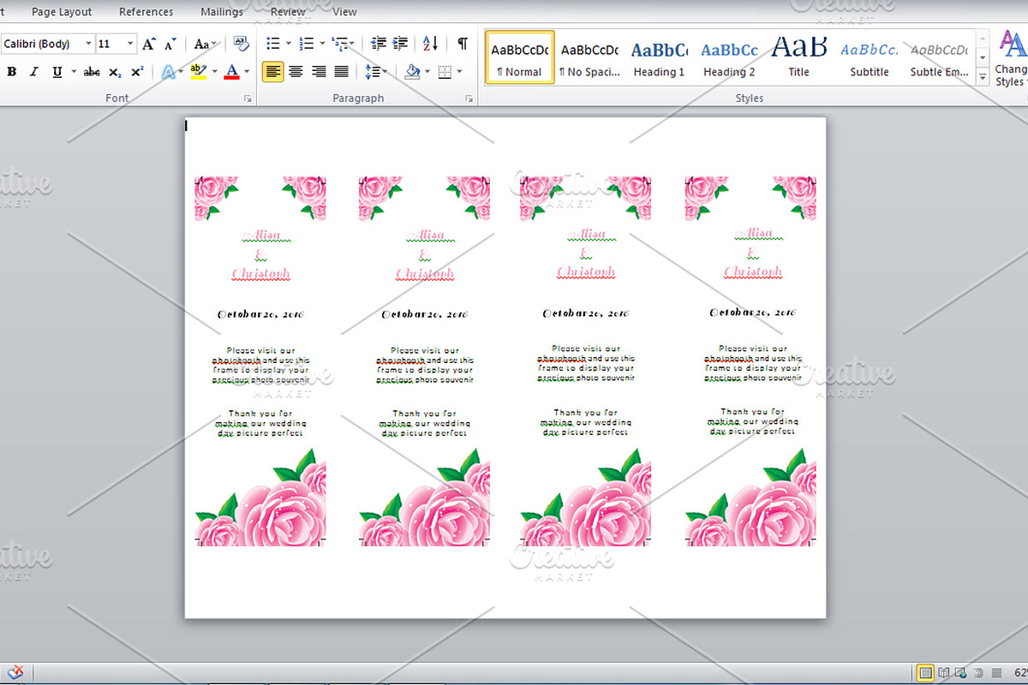Open the bullet library dropdown arrow
Image resolution: width=1028 pixels, height=685 pixels.
point(289,44)
